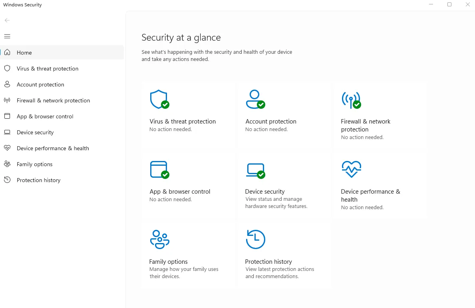Click the Protection history clock icon in sidebar
The height and width of the screenshot is (308, 475).
(7, 180)
